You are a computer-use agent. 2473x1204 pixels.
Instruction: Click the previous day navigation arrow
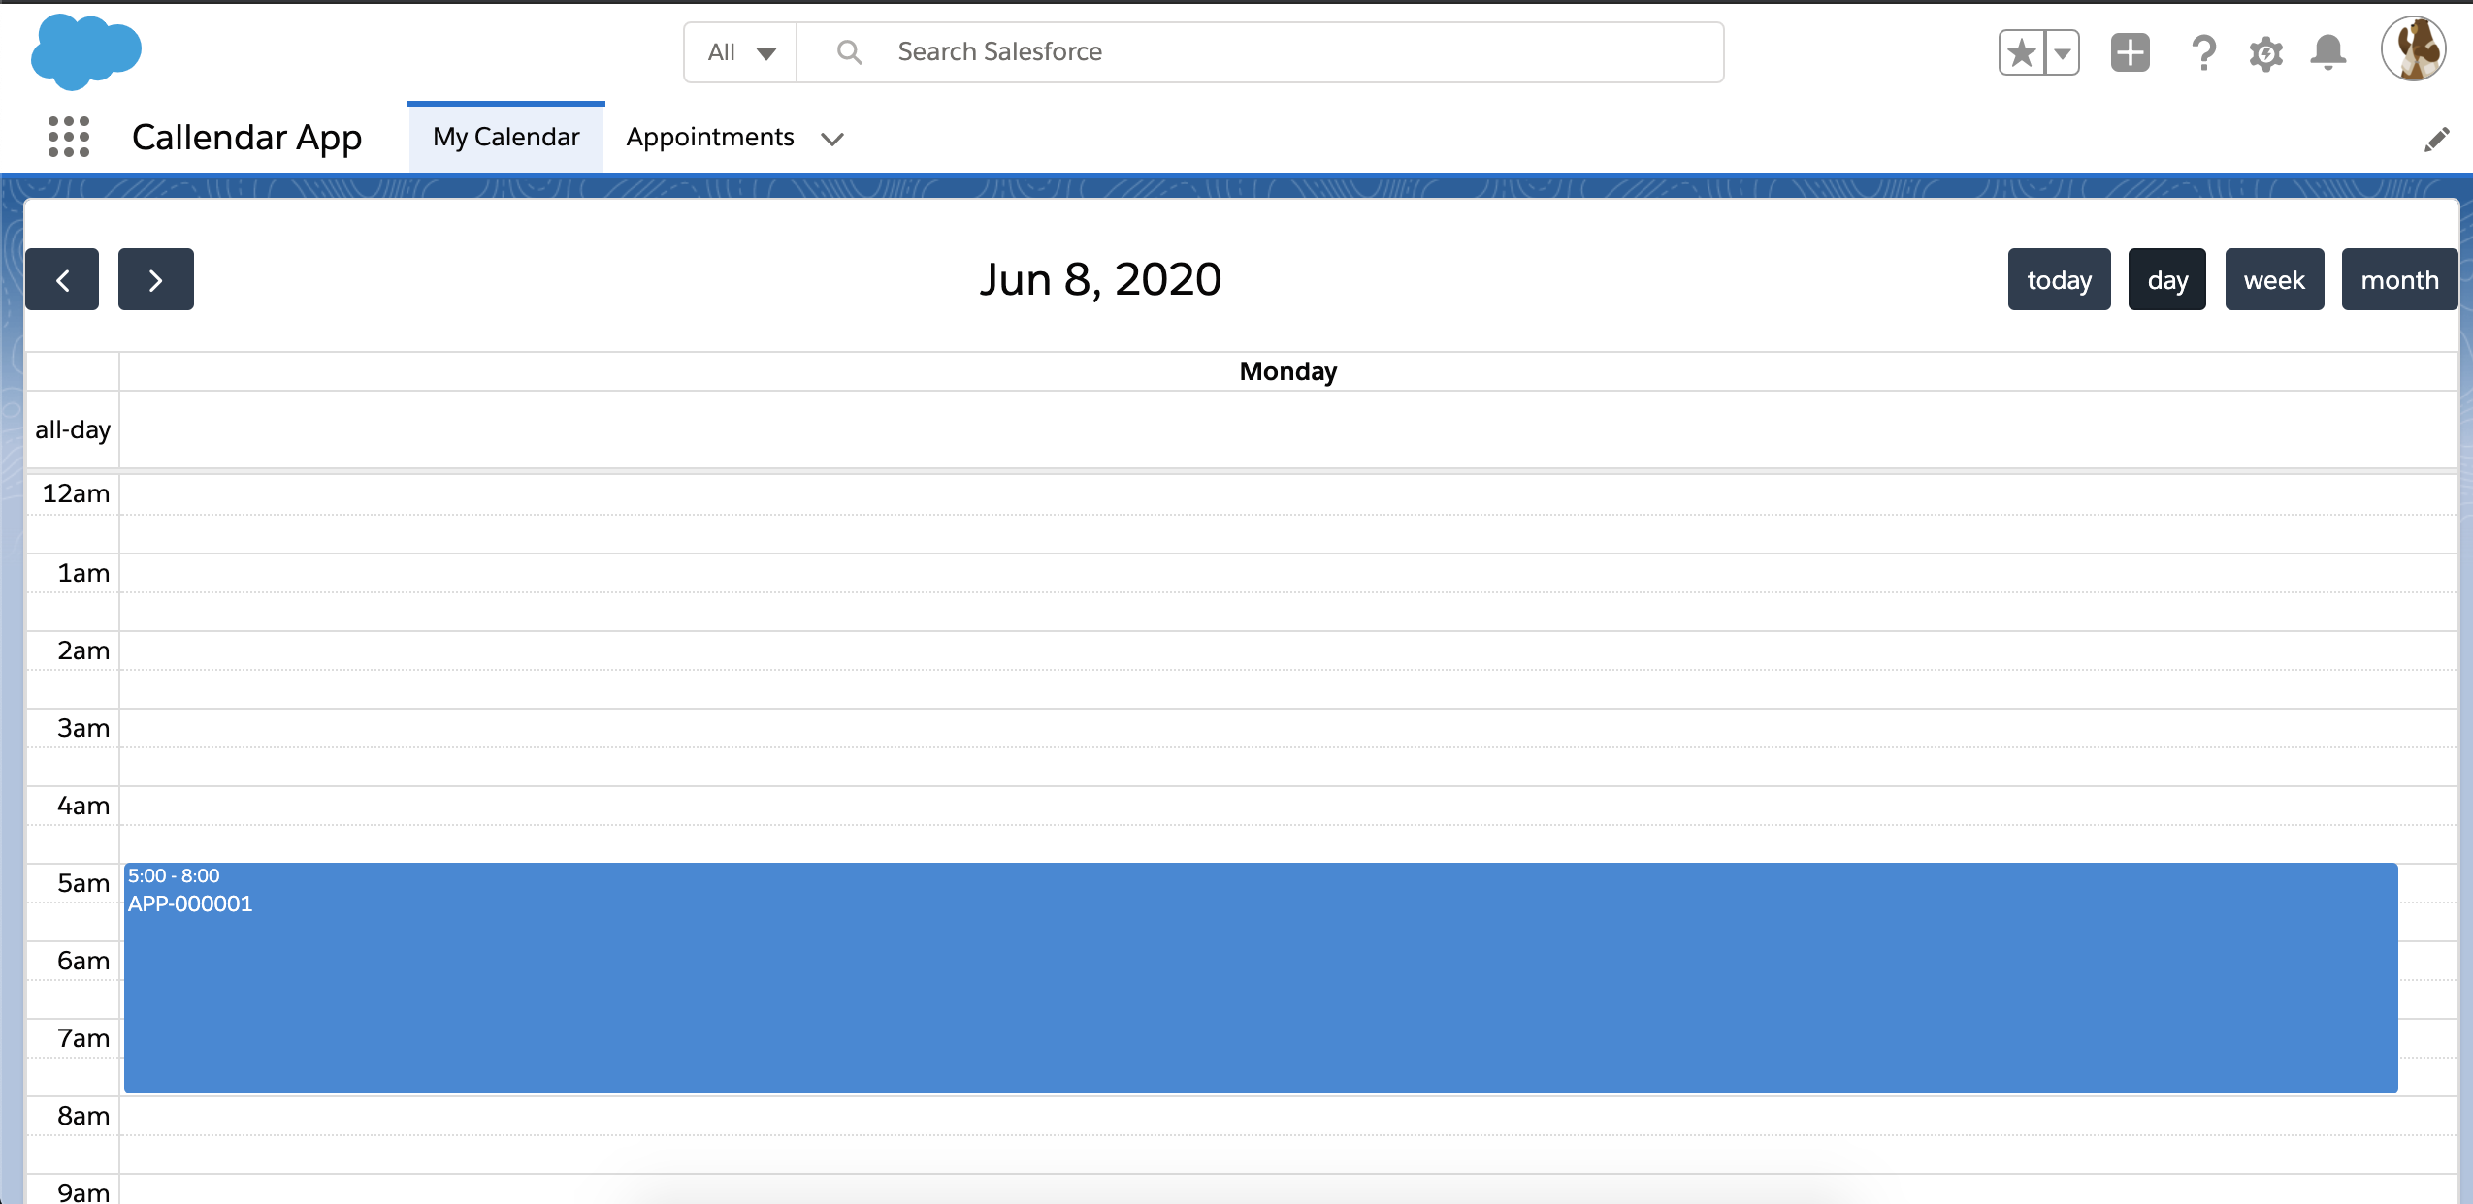pos(65,279)
